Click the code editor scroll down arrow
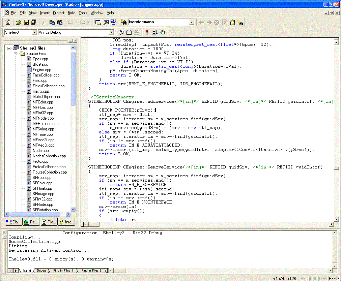Viewport: 341px width, 281px height. (336, 219)
